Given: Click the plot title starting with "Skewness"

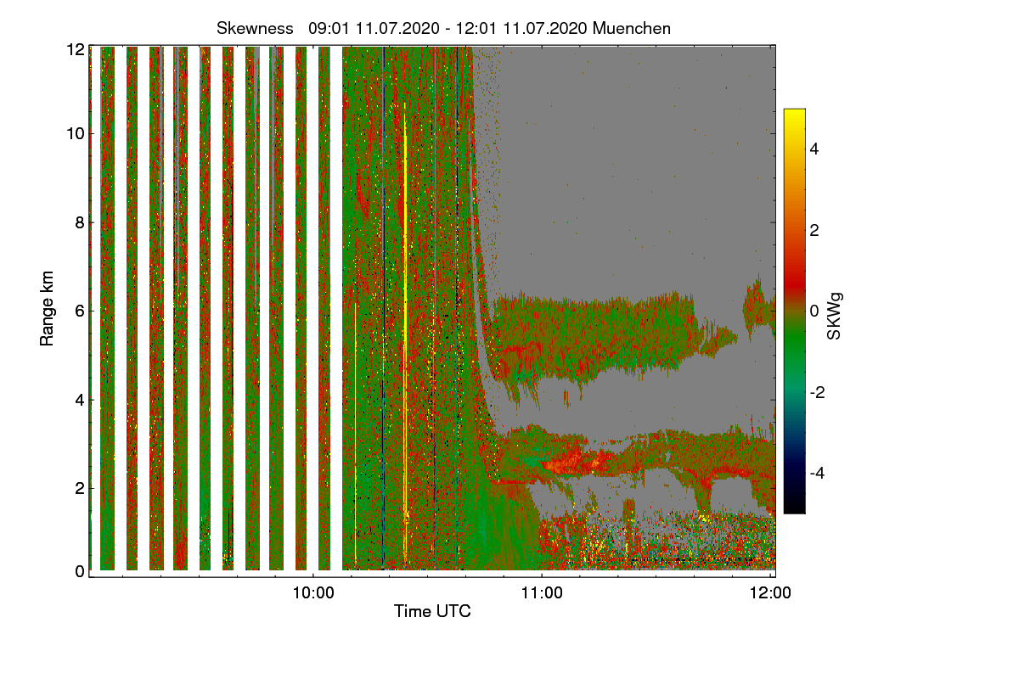Looking at the screenshot, I should 443,28.
